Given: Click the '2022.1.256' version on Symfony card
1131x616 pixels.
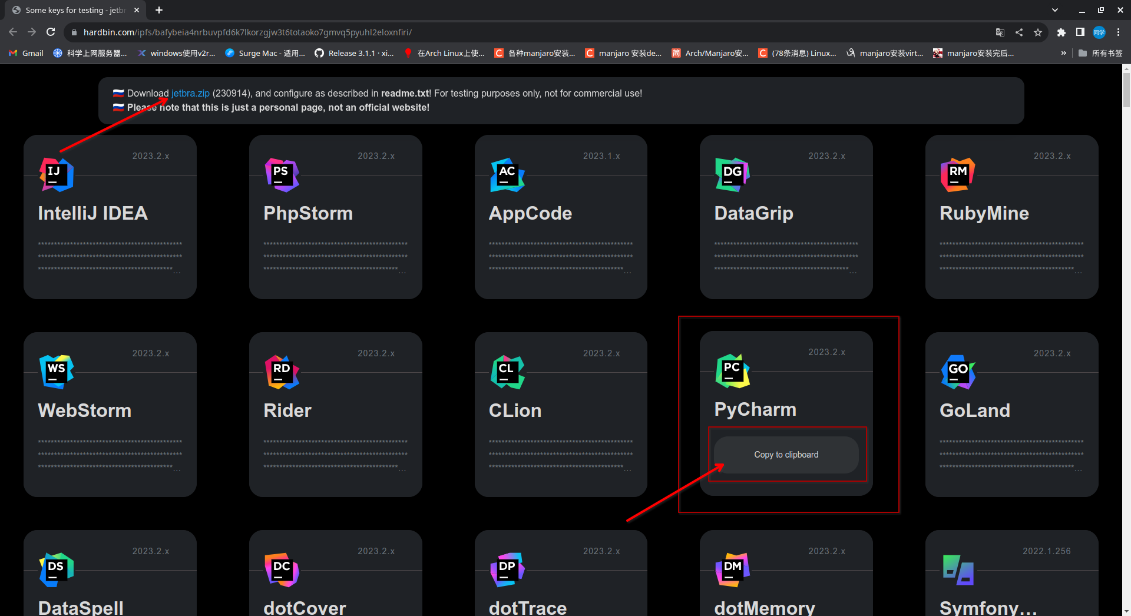Looking at the screenshot, I should point(1046,551).
